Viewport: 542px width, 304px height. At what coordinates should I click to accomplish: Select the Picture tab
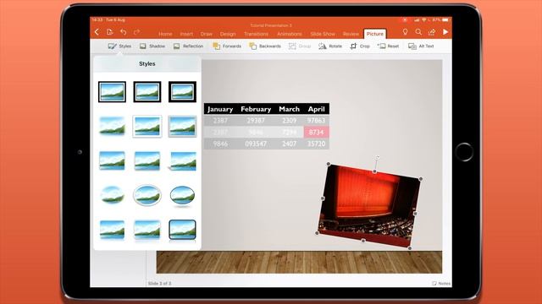pos(374,34)
